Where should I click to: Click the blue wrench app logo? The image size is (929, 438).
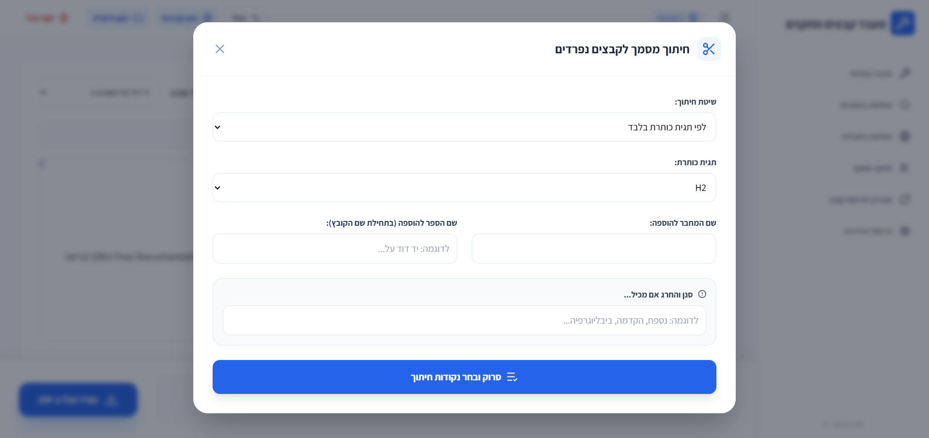[x=903, y=23]
